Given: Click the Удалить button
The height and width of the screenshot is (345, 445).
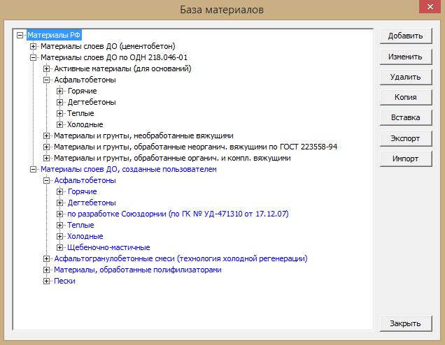Looking at the screenshot, I should 406,77.
